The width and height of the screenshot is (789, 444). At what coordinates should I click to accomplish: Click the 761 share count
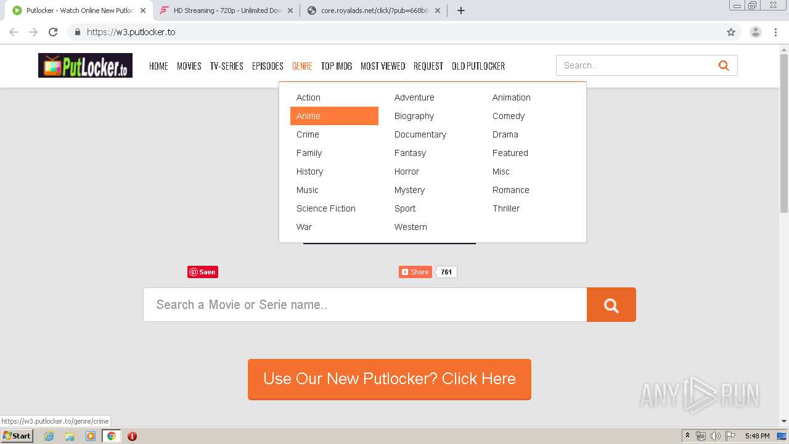tap(446, 272)
